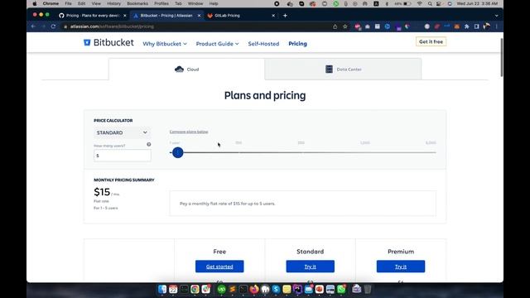
Task: Open Sublime Text in the Dock
Action: [x=233, y=289]
